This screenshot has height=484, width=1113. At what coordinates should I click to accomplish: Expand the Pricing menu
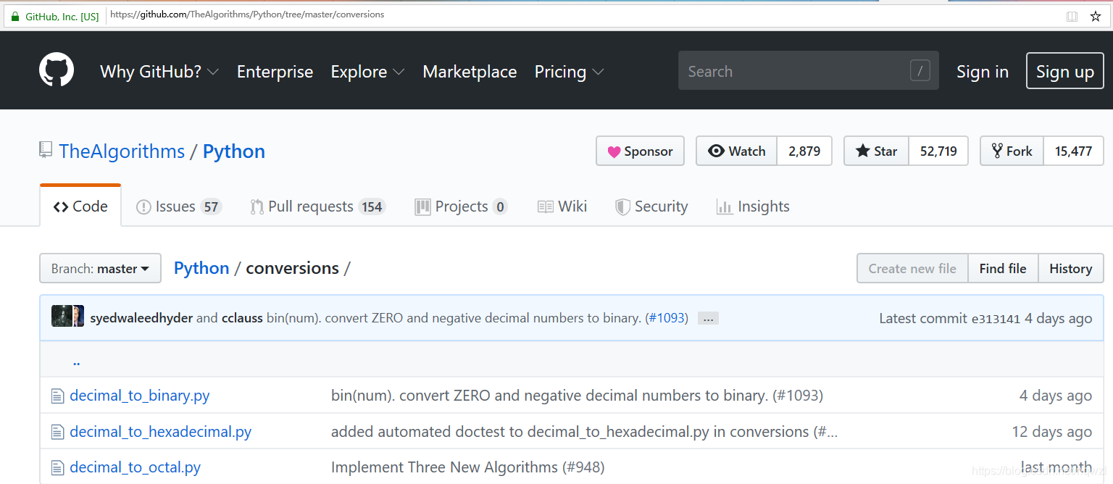[569, 72]
